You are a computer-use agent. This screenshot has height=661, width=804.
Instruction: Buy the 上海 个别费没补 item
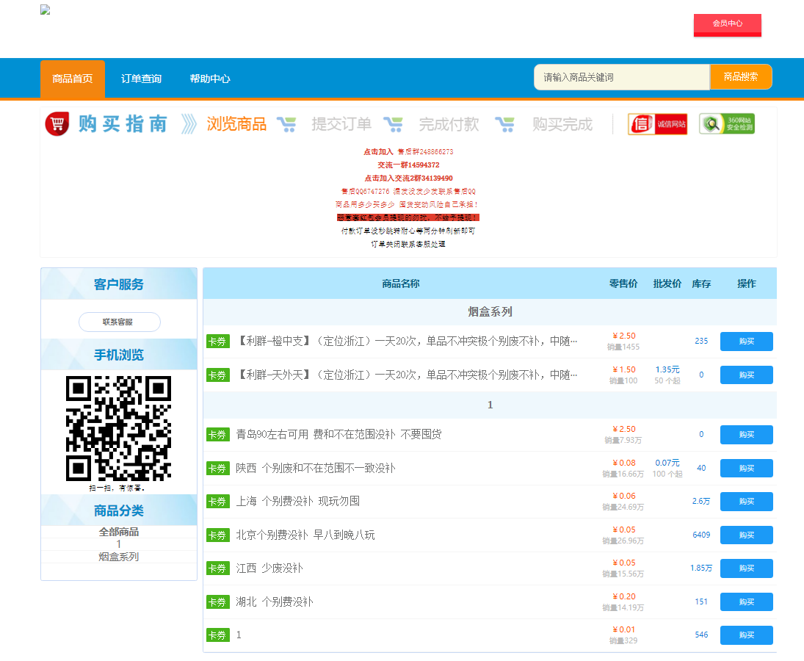click(x=747, y=502)
